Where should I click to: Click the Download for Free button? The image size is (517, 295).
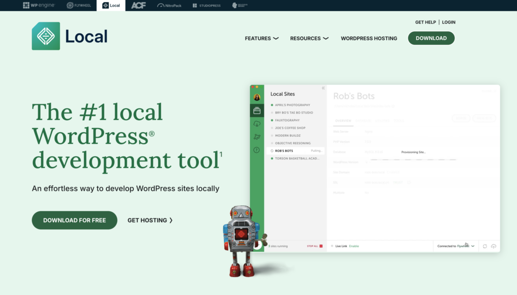click(74, 220)
